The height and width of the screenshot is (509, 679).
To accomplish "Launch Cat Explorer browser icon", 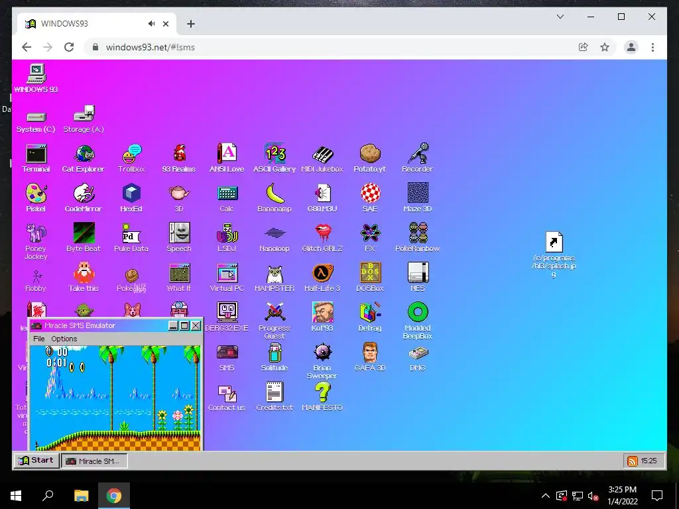I will click(83, 158).
